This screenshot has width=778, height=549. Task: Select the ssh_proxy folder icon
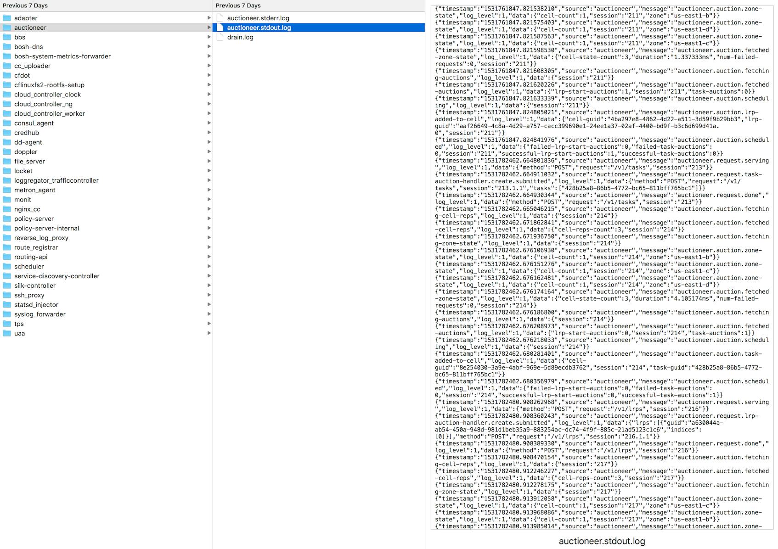pyautogui.click(x=6, y=295)
